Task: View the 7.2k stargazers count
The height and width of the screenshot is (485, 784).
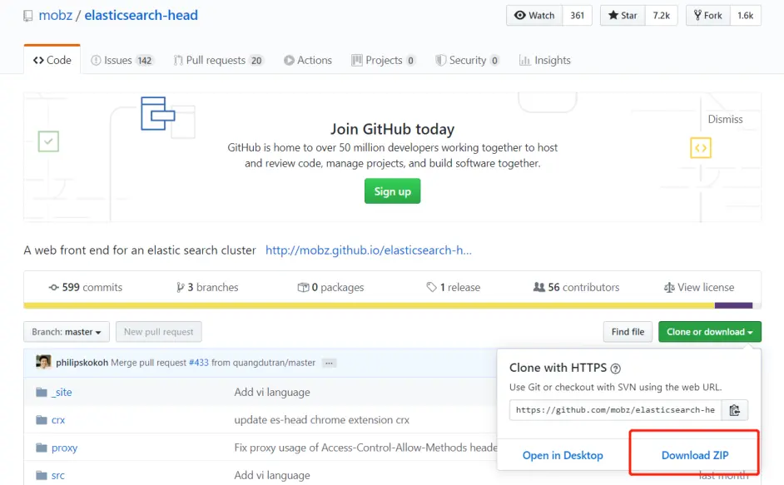Action: [x=661, y=16]
